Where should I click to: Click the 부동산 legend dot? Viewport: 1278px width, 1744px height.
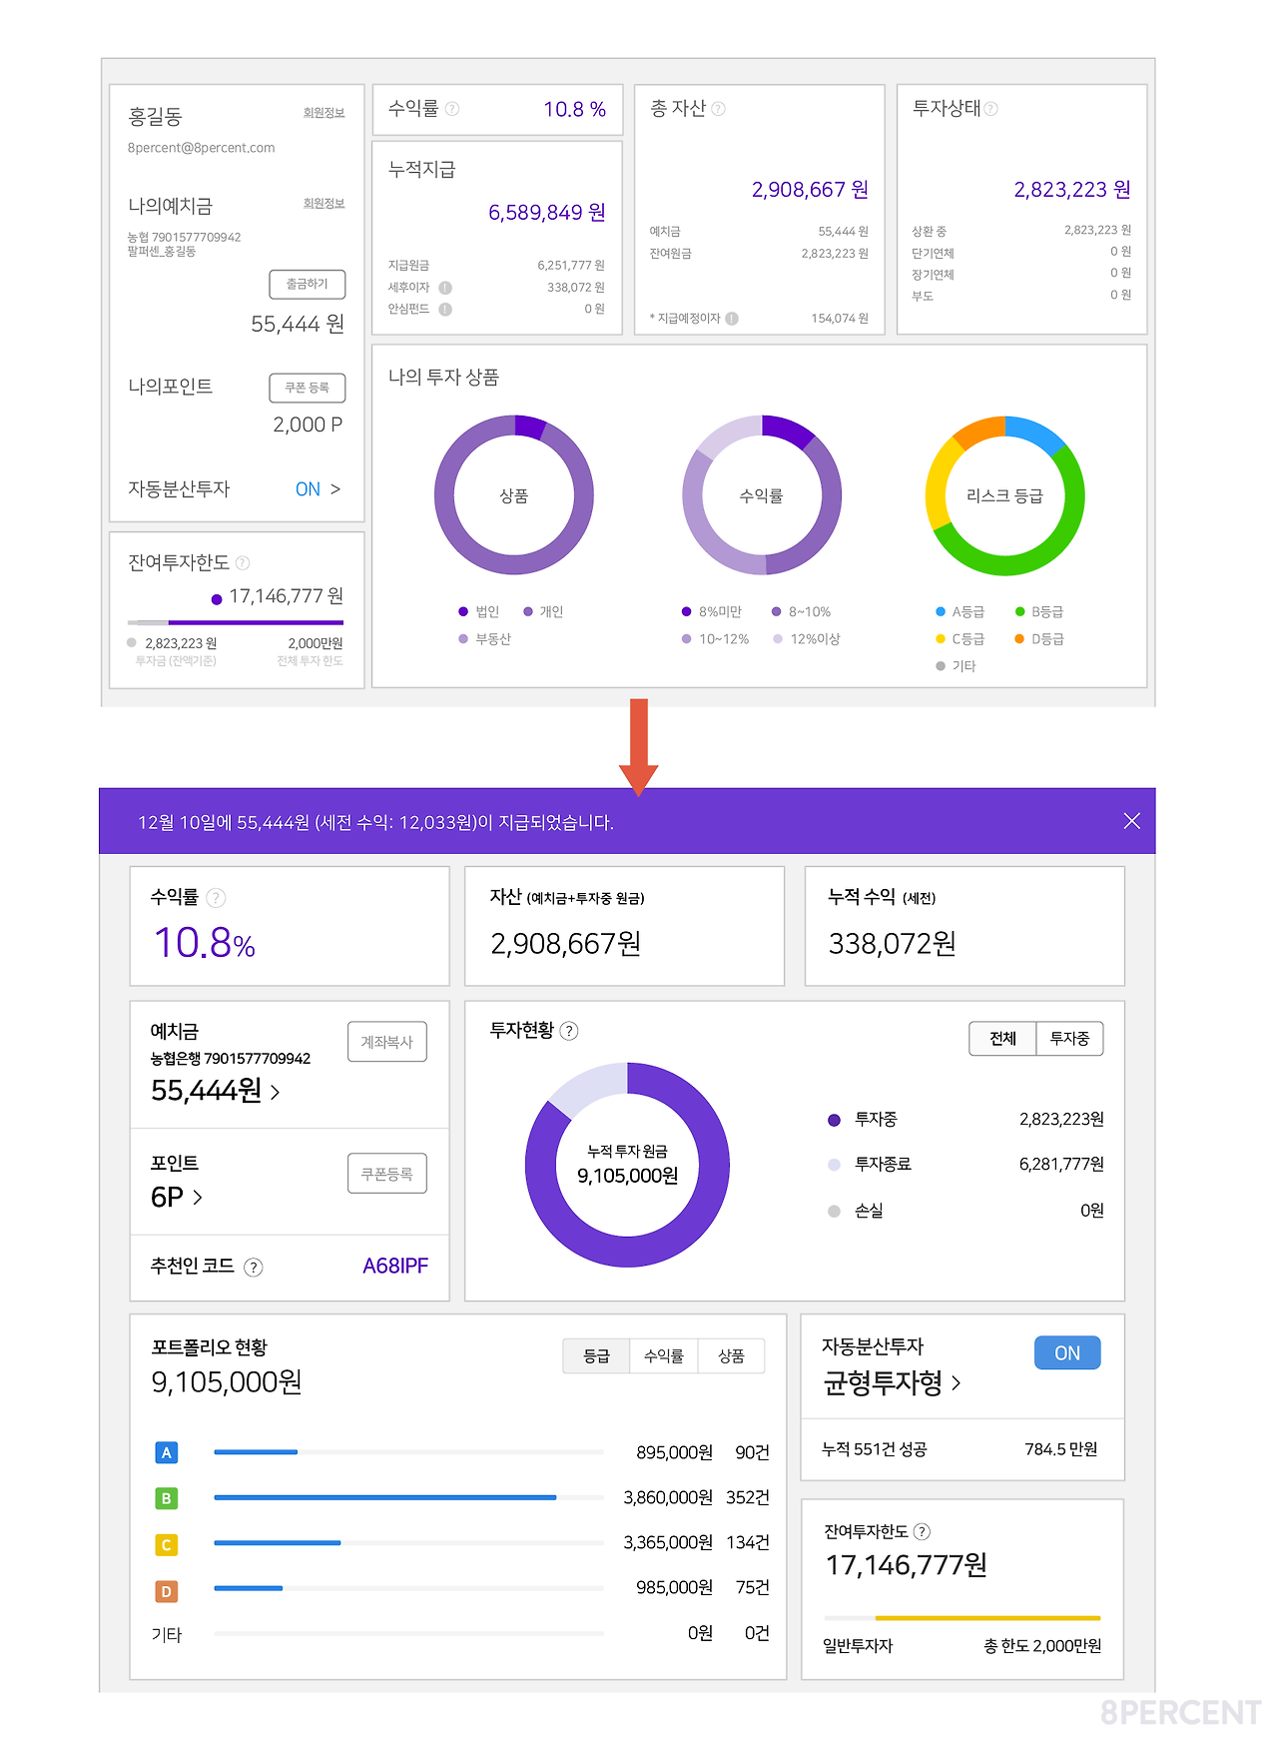click(x=463, y=639)
